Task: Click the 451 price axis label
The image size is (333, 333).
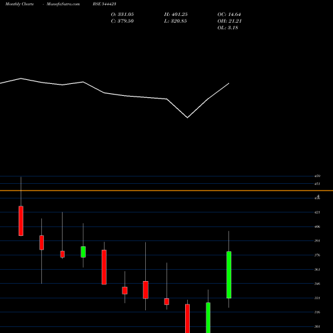Action: coord(318,184)
